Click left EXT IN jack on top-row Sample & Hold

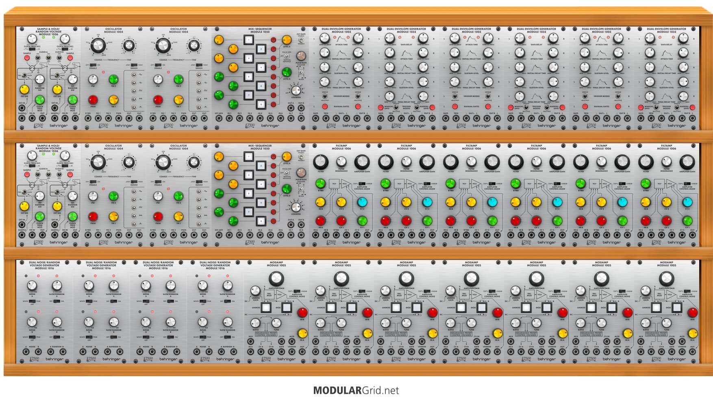tap(22, 108)
